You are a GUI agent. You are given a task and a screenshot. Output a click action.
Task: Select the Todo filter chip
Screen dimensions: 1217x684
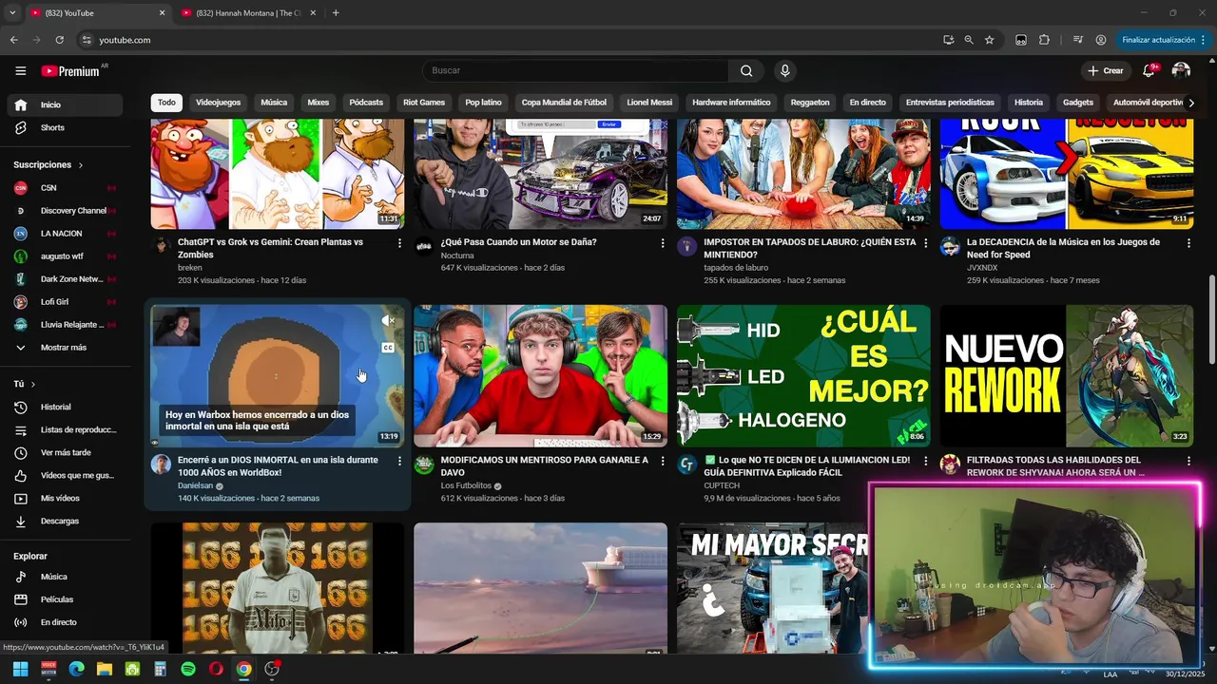[x=166, y=103]
